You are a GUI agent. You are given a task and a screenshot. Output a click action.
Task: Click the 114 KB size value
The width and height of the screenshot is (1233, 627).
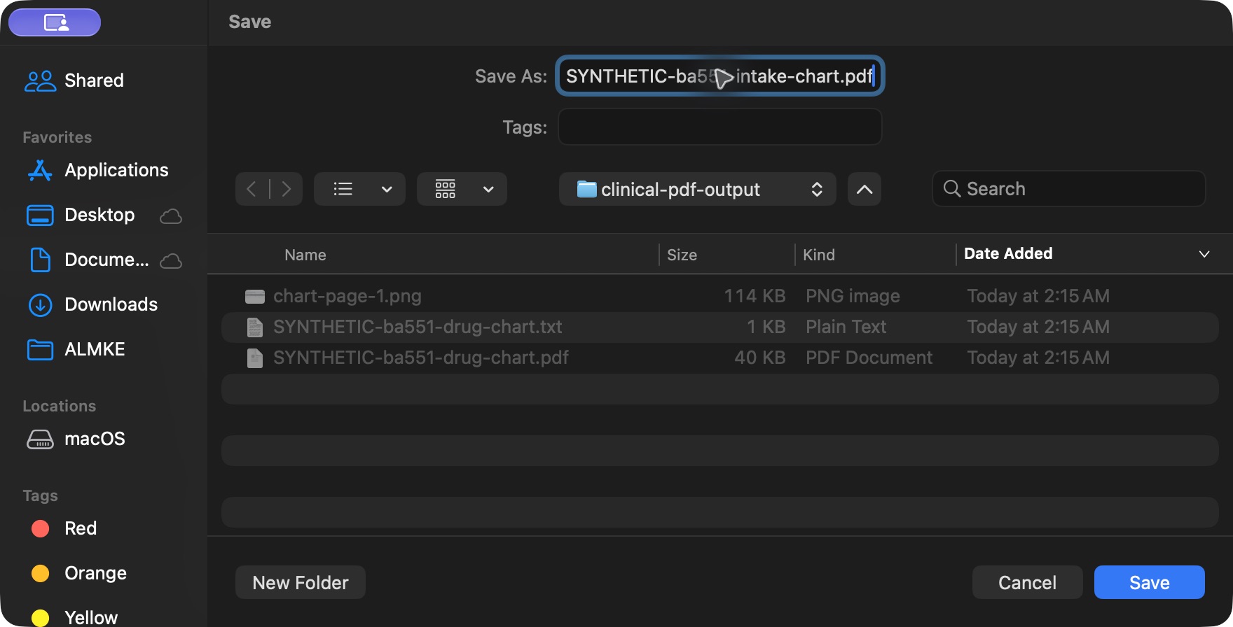tap(755, 296)
